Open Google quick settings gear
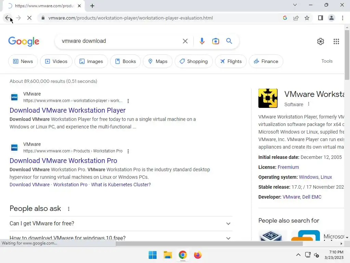Screen dimensions: 350x263 click(321, 41)
